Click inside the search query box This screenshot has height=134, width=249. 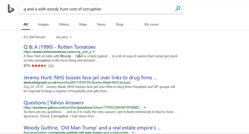tap(96, 9)
